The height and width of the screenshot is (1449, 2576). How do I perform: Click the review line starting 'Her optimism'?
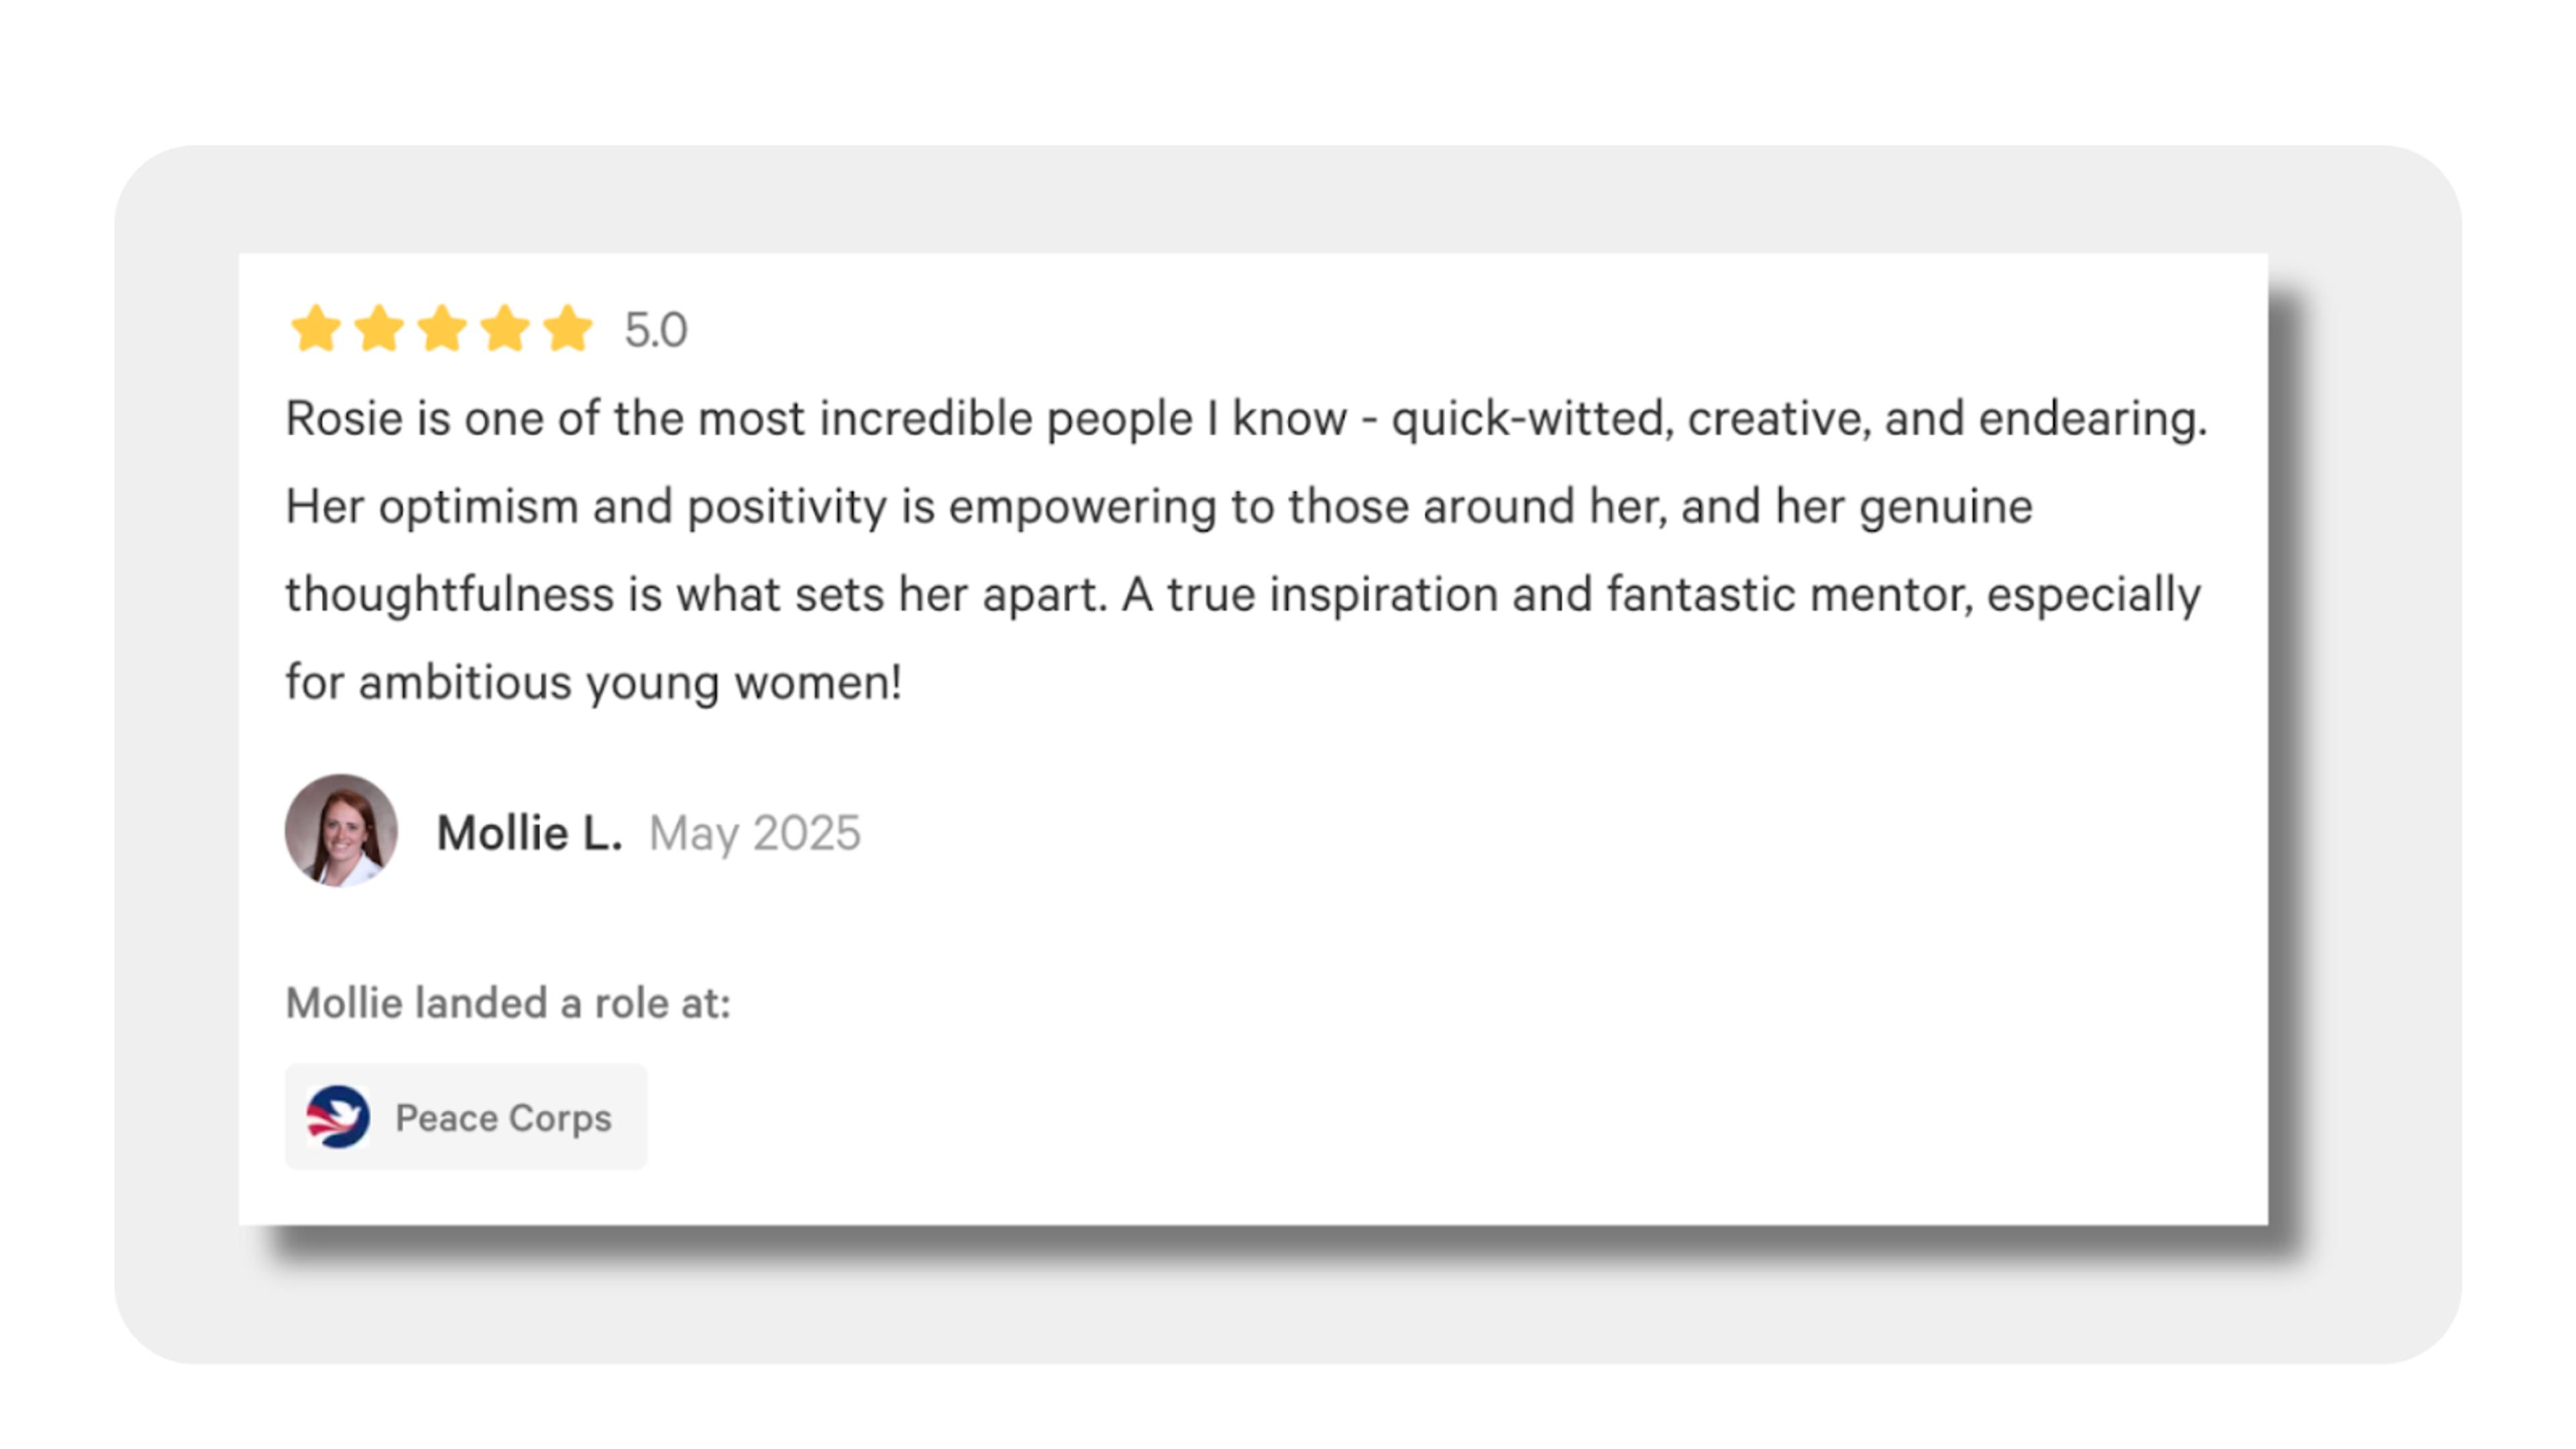[1159, 507]
